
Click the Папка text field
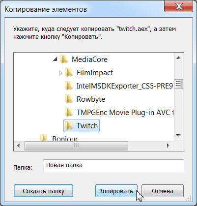click(x=113, y=166)
